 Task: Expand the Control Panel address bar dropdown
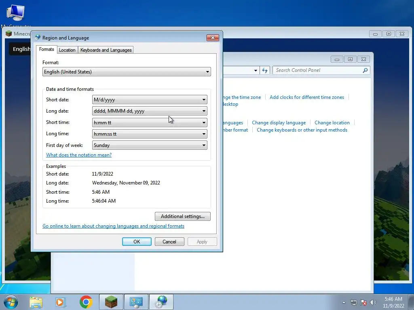click(x=256, y=70)
